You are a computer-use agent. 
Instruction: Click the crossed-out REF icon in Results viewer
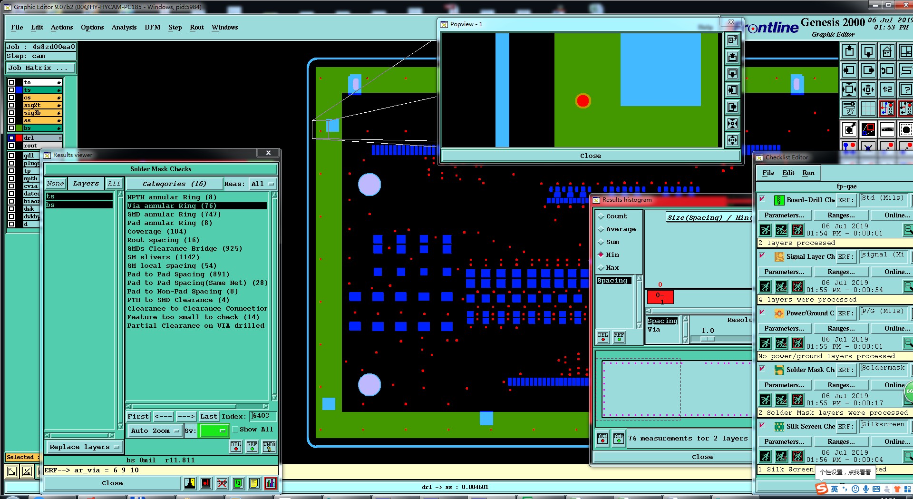(x=222, y=483)
